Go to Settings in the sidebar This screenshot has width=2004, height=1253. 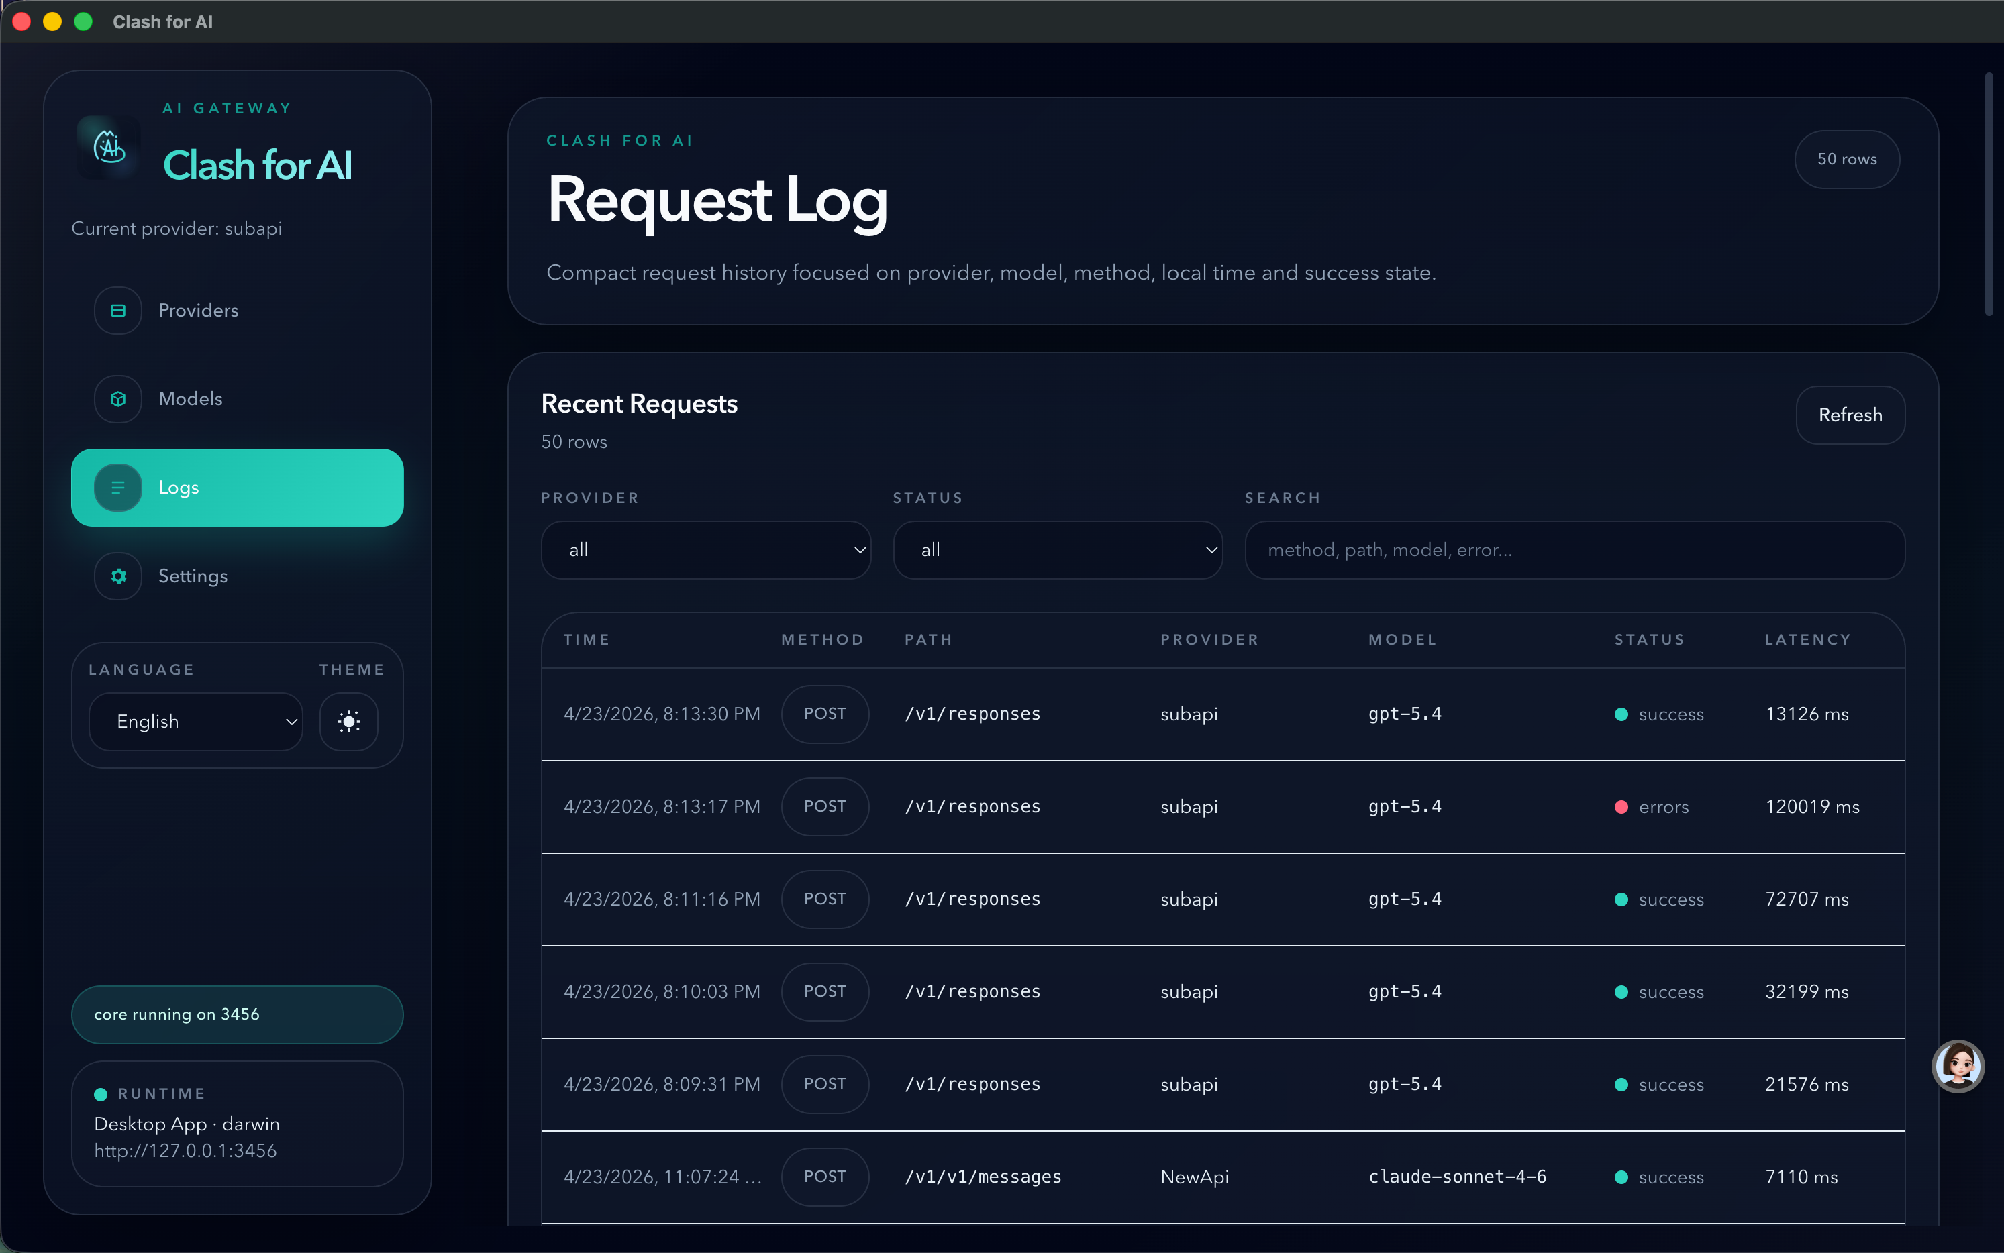pyautogui.click(x=237, y=576)
